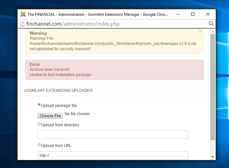Select the Upload package file radio button

pos(39,104)
